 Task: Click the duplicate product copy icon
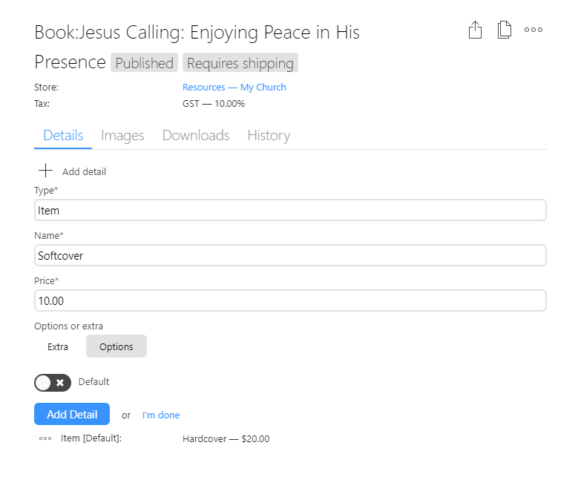[x=505, y=30]
